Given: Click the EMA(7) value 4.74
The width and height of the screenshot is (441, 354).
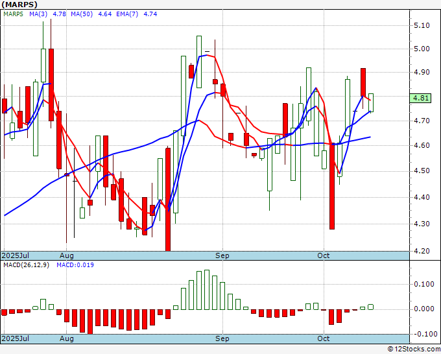Looking at the screenshot, I should coord(150,14).
